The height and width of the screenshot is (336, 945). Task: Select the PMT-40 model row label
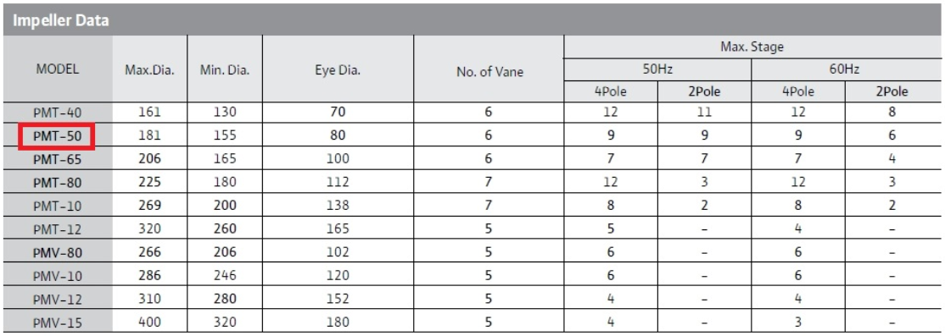tap(57, 112)
